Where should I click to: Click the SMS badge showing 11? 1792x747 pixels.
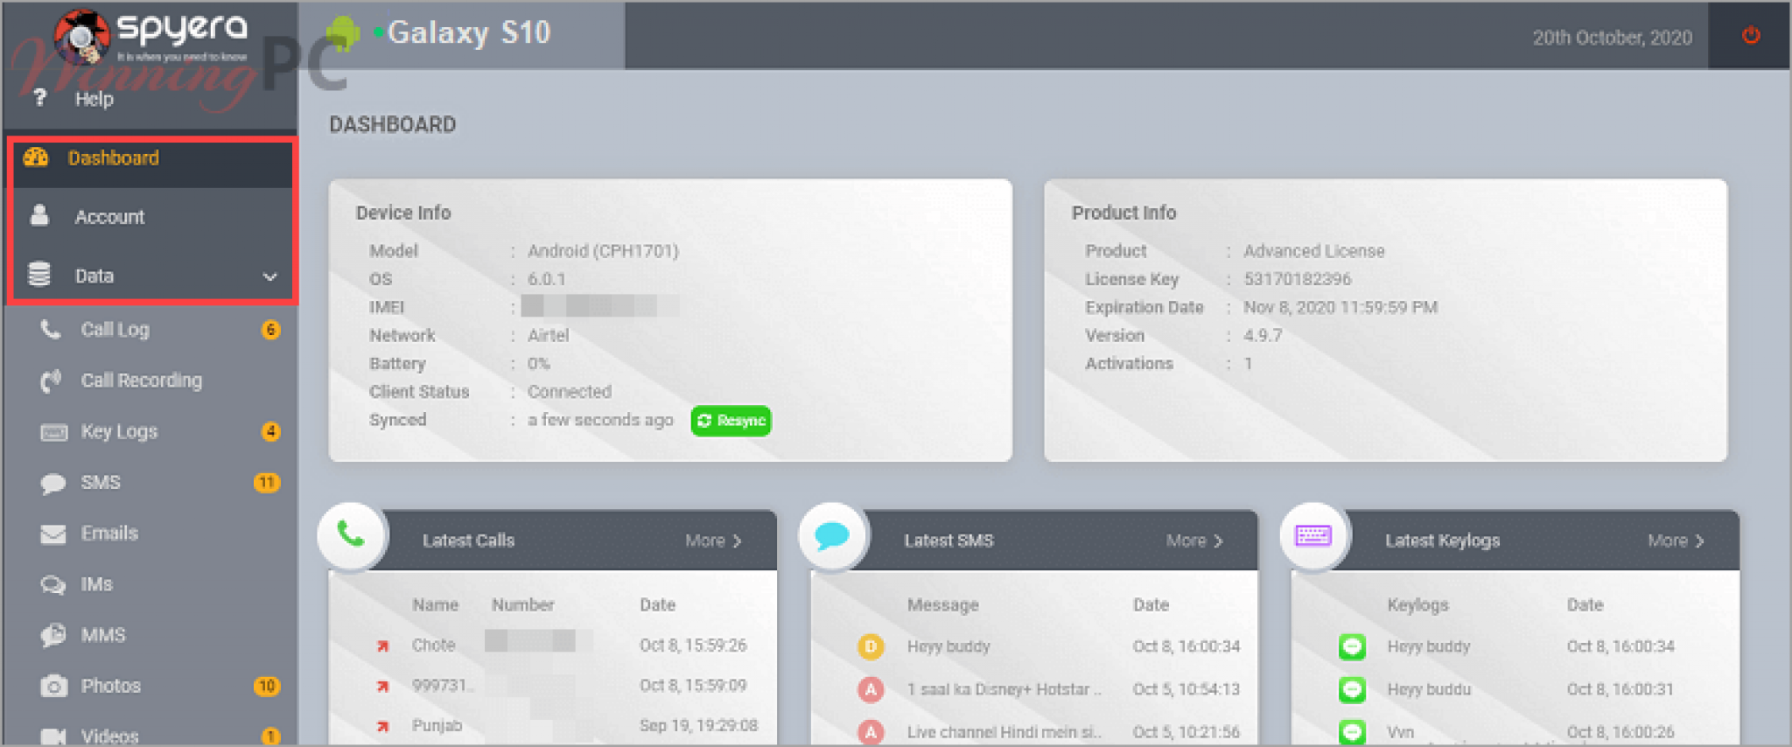(x=266, y=482)
